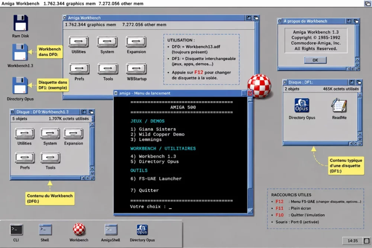Image resolution: width=372 pixels, height=248 pixels.
Task: Click right arrow of DF1: horizontal scrollbar
Action: pyautogui.click(x=355, y=144)
